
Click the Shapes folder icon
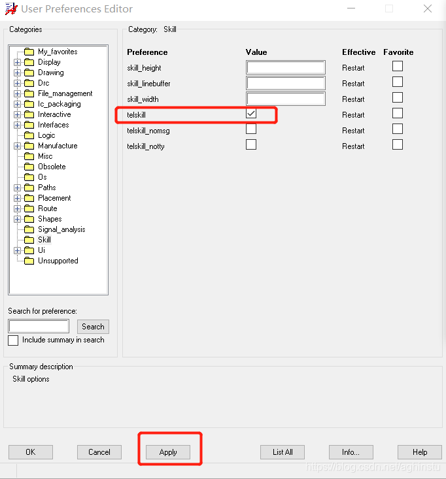click(x=29, y=219)
